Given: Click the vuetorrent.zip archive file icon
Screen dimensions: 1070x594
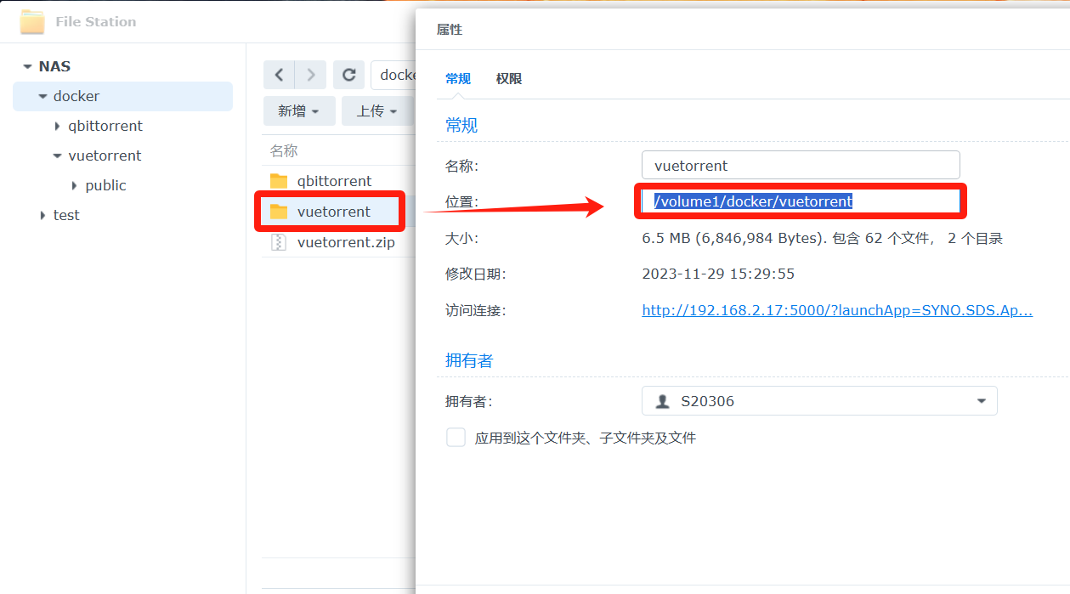Looking at the screenshot, I should [x=279, y=242].
